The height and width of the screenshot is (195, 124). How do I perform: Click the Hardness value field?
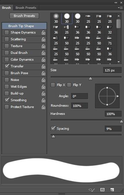(113, 114)
